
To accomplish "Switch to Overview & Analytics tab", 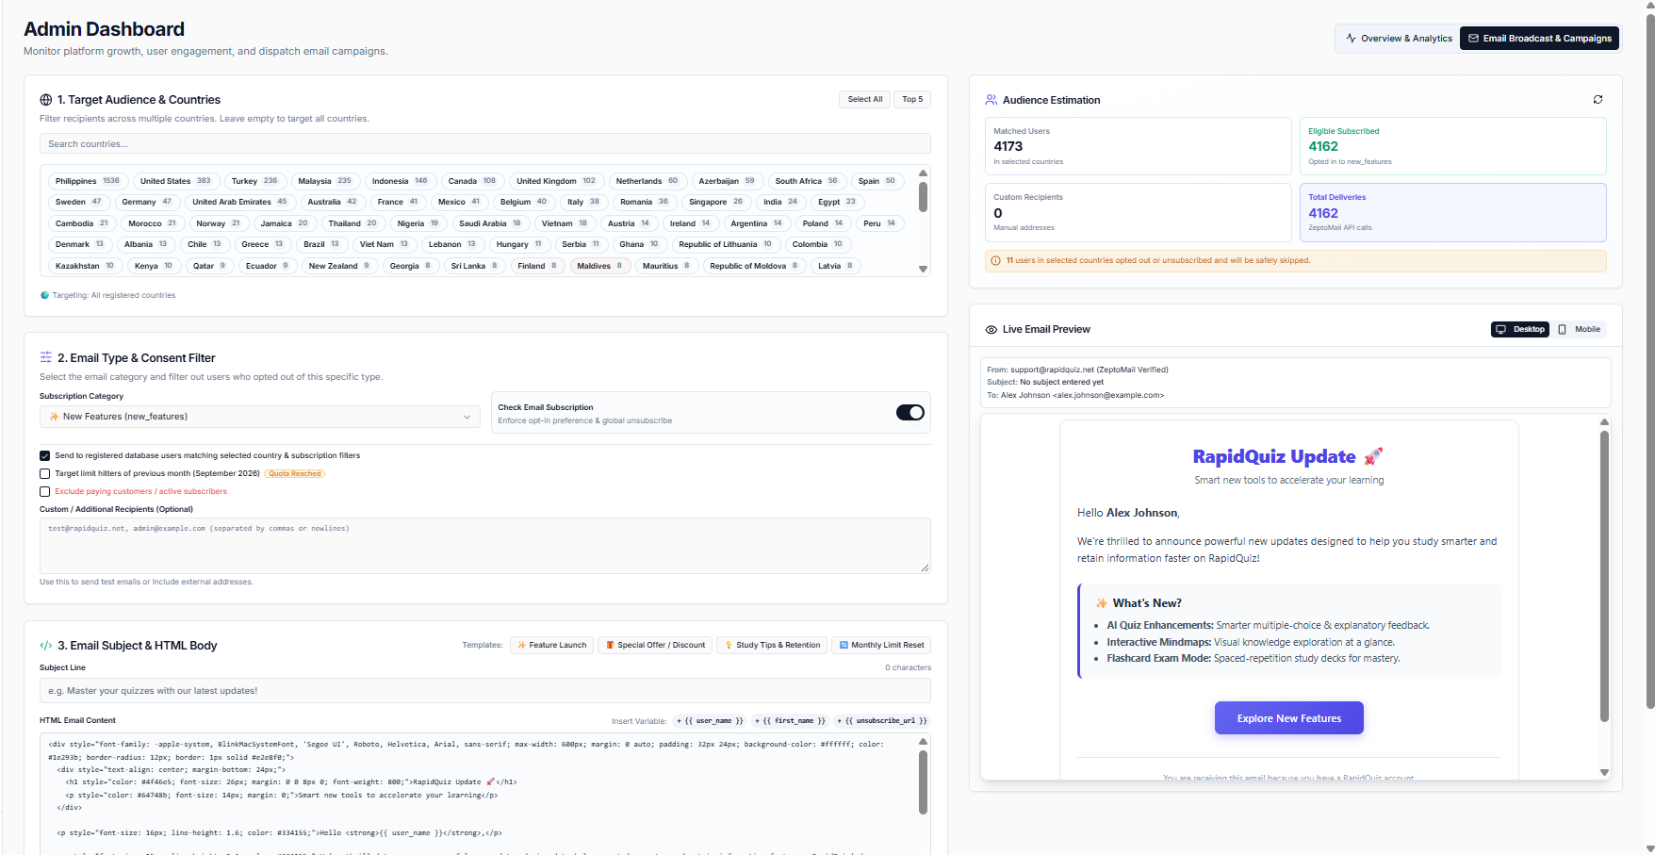I will pyautogui.click(x=1399, y=39).
